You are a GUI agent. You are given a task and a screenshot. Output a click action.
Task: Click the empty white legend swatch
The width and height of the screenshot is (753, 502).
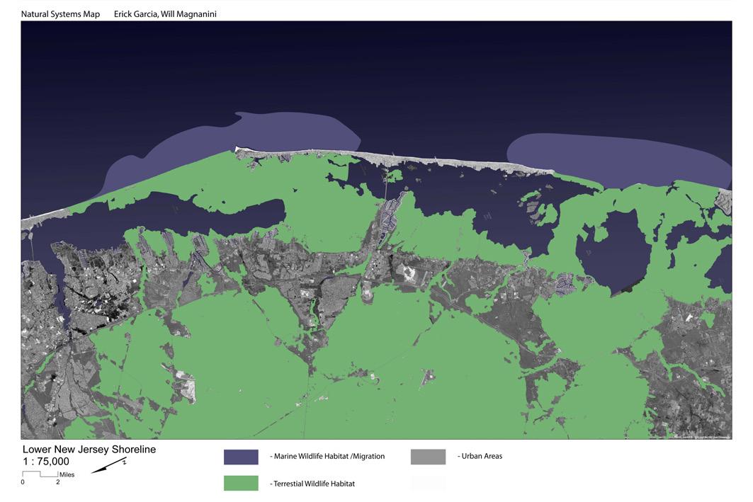pos(428,483)
